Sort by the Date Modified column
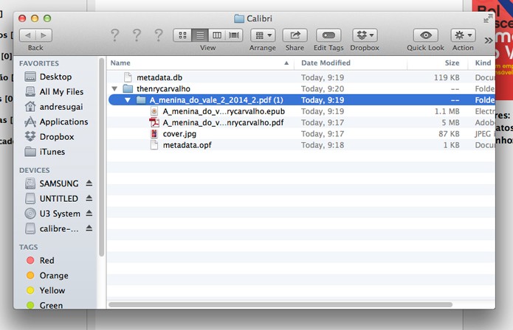 tap(351, 63)
